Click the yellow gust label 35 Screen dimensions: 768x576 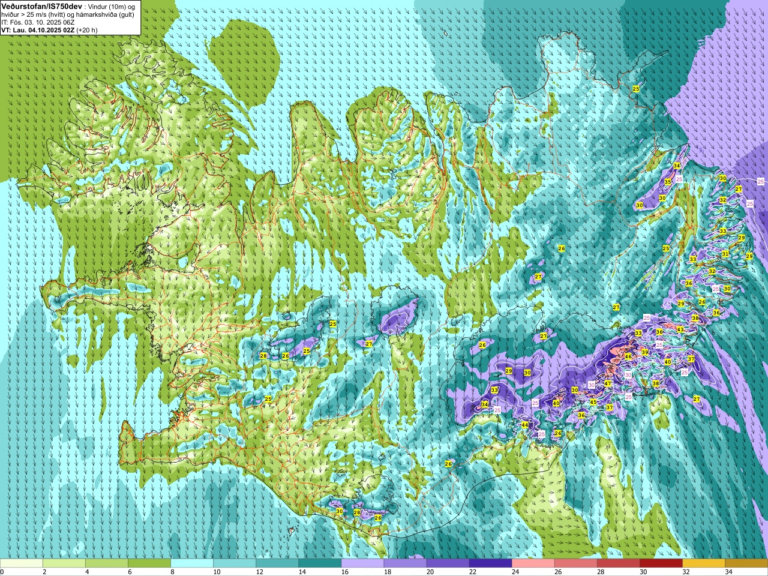pyautogui.click(x=667, y=182)
